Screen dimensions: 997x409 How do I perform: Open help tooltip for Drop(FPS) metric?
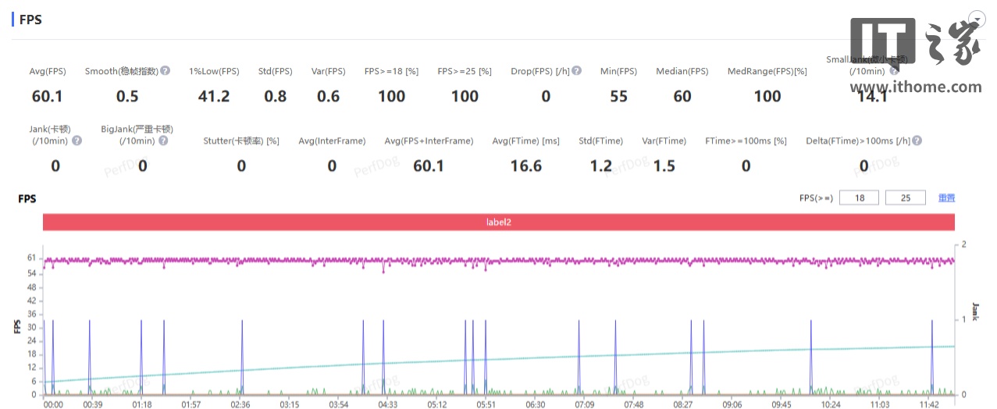[x=576, y=71]
